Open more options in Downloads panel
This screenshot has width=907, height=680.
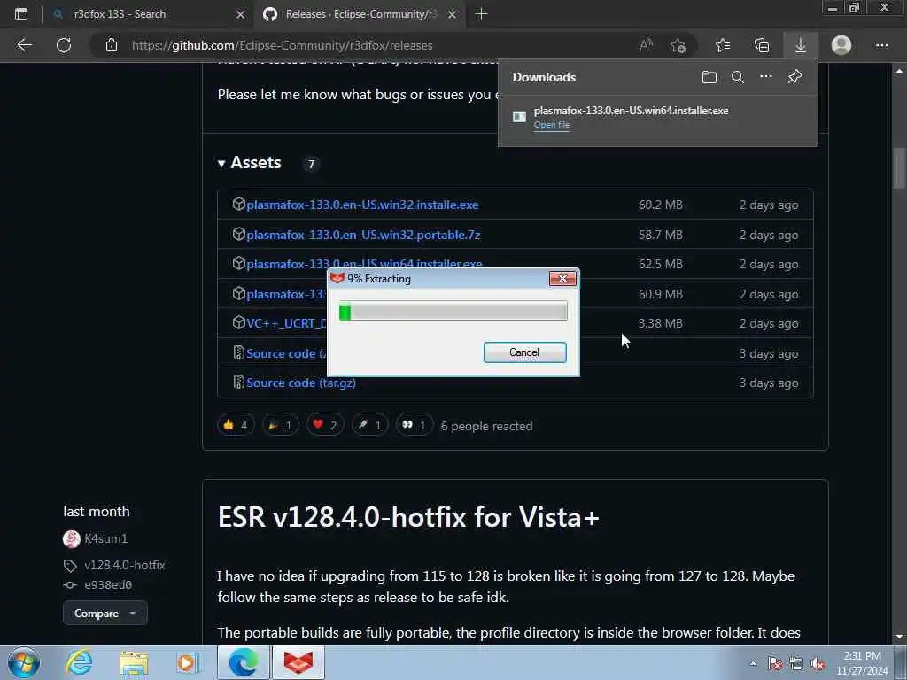pos(766,76)
